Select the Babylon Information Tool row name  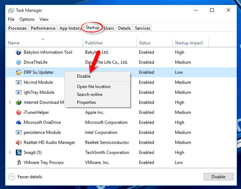[x=48, y=52]
